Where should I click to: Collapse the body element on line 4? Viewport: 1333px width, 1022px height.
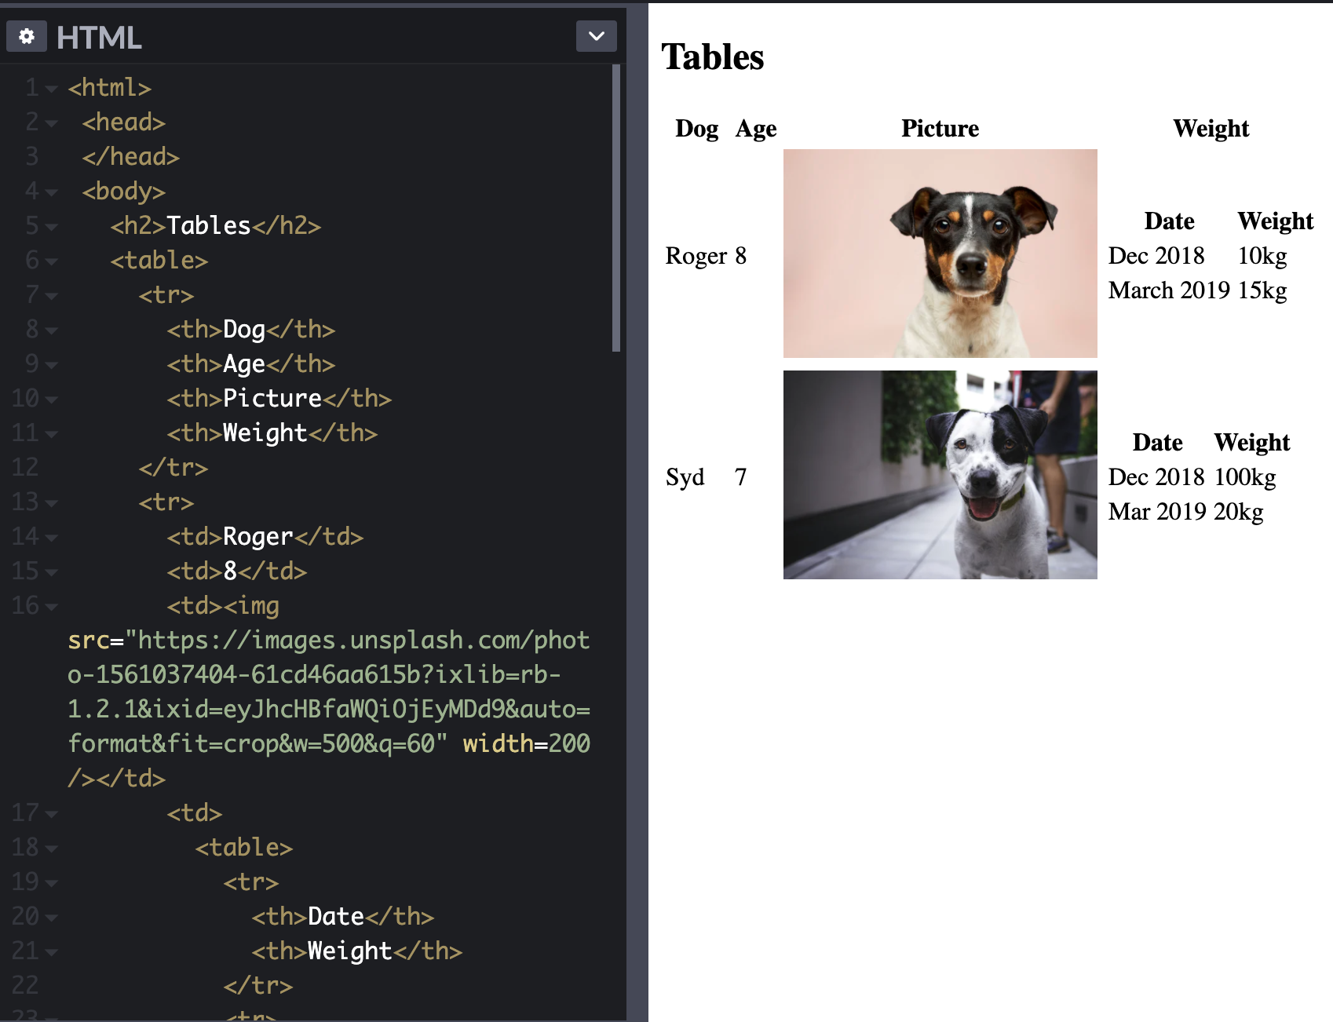[50, 191]
